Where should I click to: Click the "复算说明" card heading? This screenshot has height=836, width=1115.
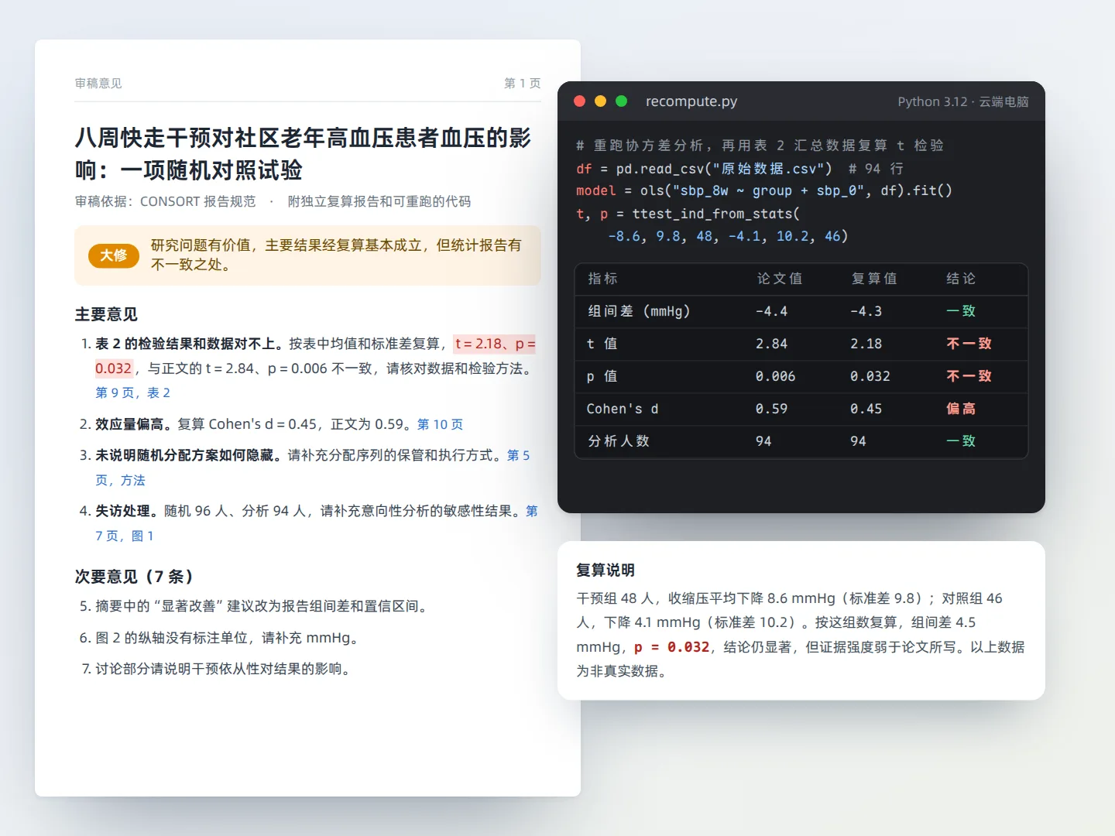pos(606,570)
